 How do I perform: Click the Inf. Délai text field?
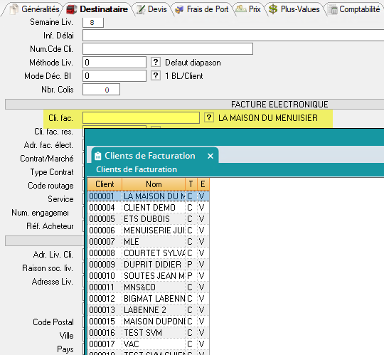(x=233, y=36)
